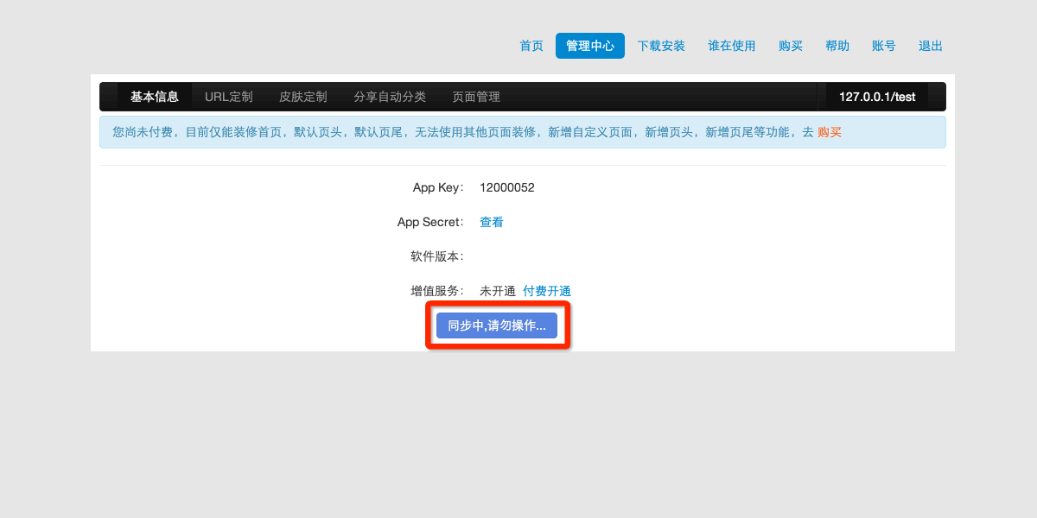Click the 127.0.0.1/test site label
Image resolution: width=1037 pixels, height=518 pixels.
point(877,97)
